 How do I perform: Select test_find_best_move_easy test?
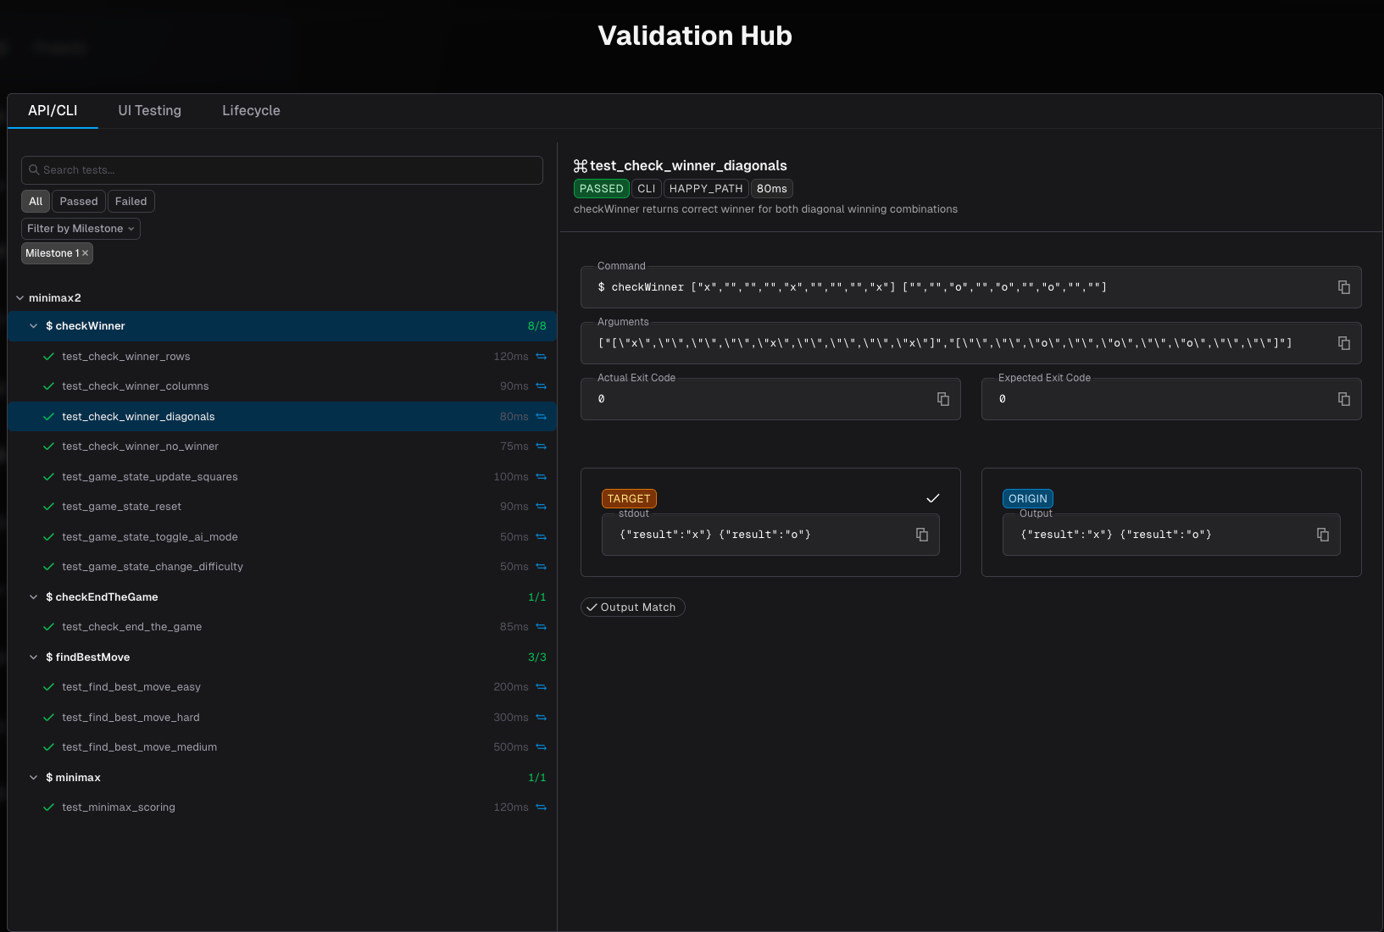click(282, 687)
